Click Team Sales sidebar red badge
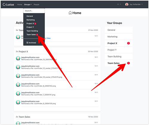 [x=128, y=63]
